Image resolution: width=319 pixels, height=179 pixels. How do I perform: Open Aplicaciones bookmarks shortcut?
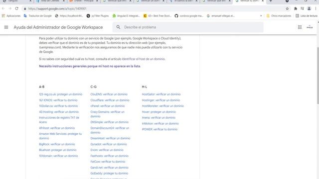coord(11,16)
